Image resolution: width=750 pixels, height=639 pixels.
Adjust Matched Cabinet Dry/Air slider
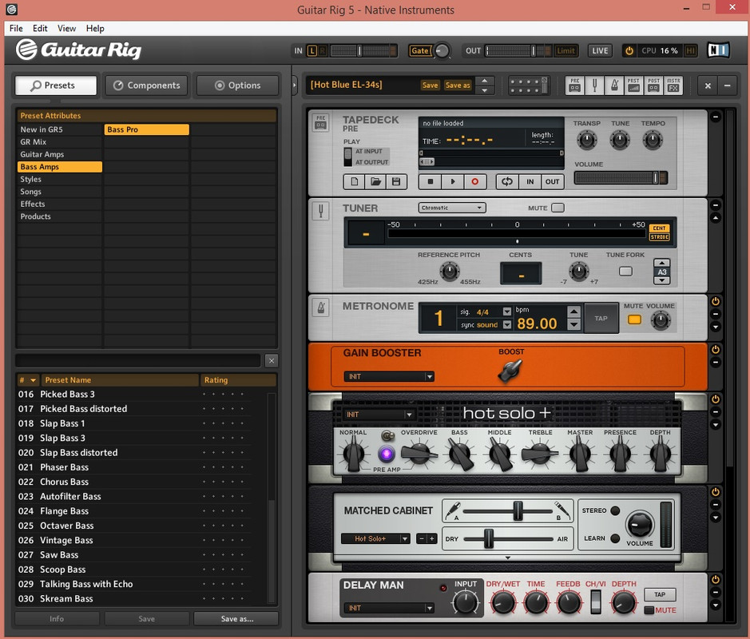coord(488,538)
